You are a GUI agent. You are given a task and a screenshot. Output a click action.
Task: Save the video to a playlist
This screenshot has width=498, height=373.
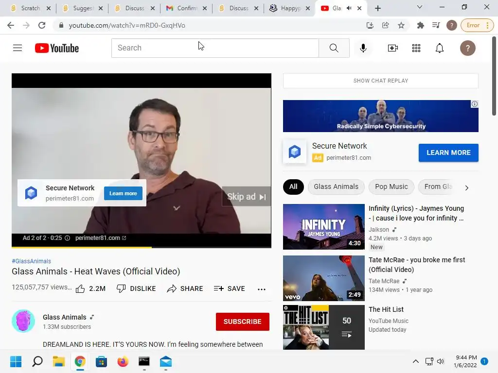click(230, 288)
